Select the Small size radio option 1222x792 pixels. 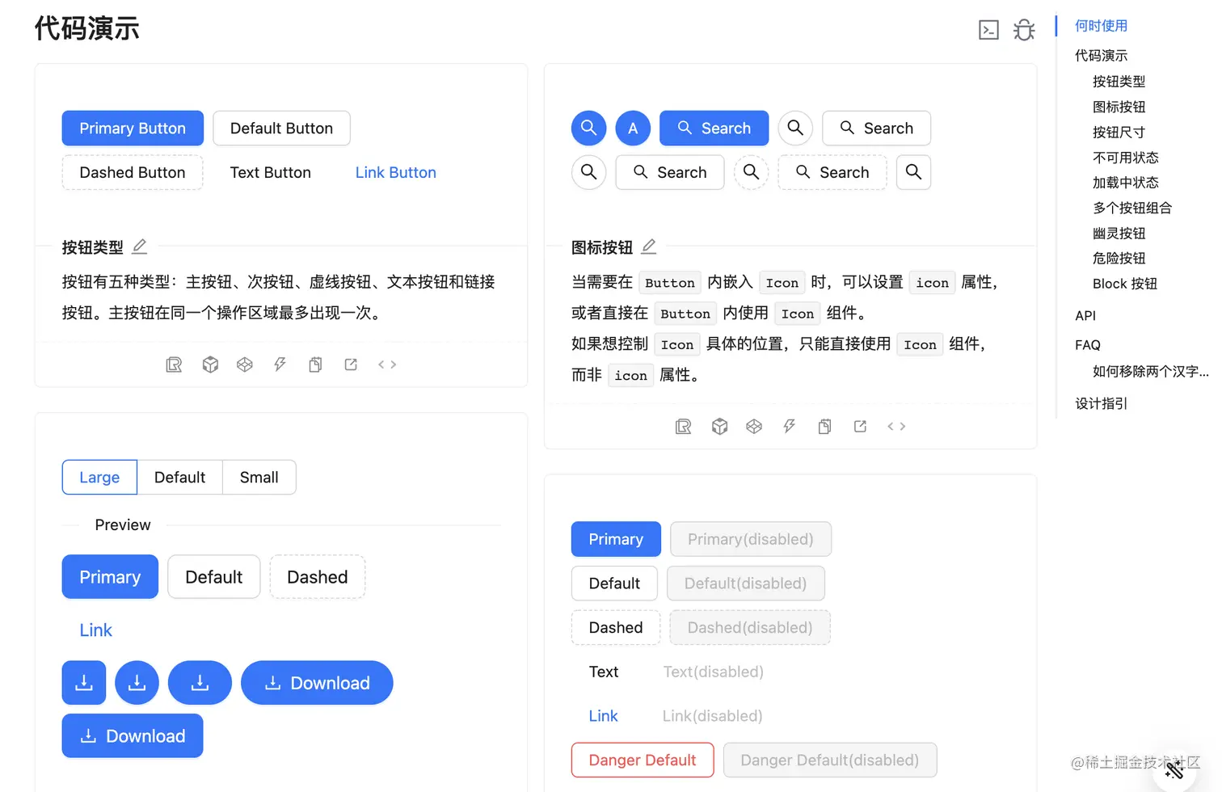(259, 478)
